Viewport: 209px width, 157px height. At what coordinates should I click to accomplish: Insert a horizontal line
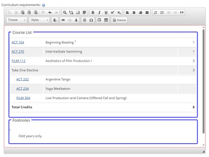coord(85,20)
